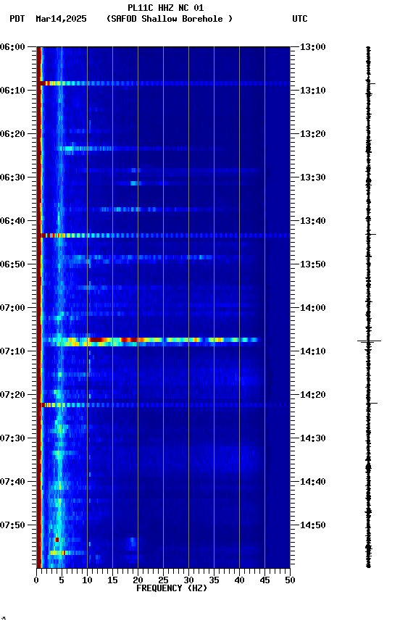Click the 14:30 UTC time label
The width and height of the screenshot is (400, 626).
pos(313,438)
